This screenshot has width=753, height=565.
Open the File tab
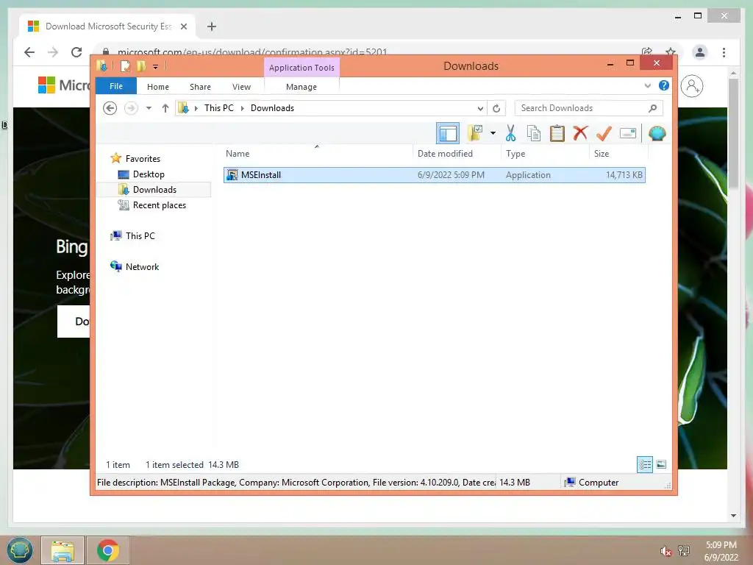(116, 86)
